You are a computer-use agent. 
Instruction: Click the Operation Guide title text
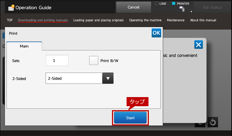[x=34, y=8]
